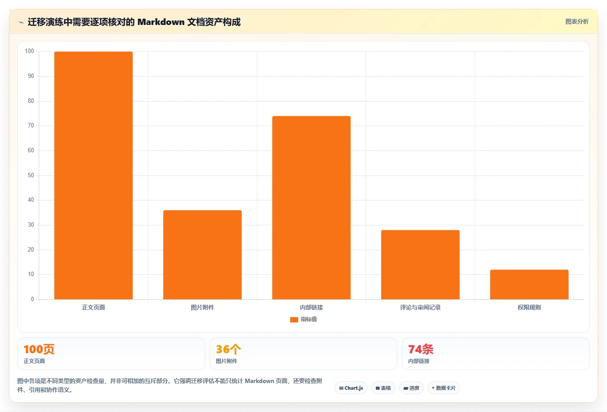Click the chart heading starting with 迁移演练
Viewport: 607px width, 412px height.
pos(134,22)
